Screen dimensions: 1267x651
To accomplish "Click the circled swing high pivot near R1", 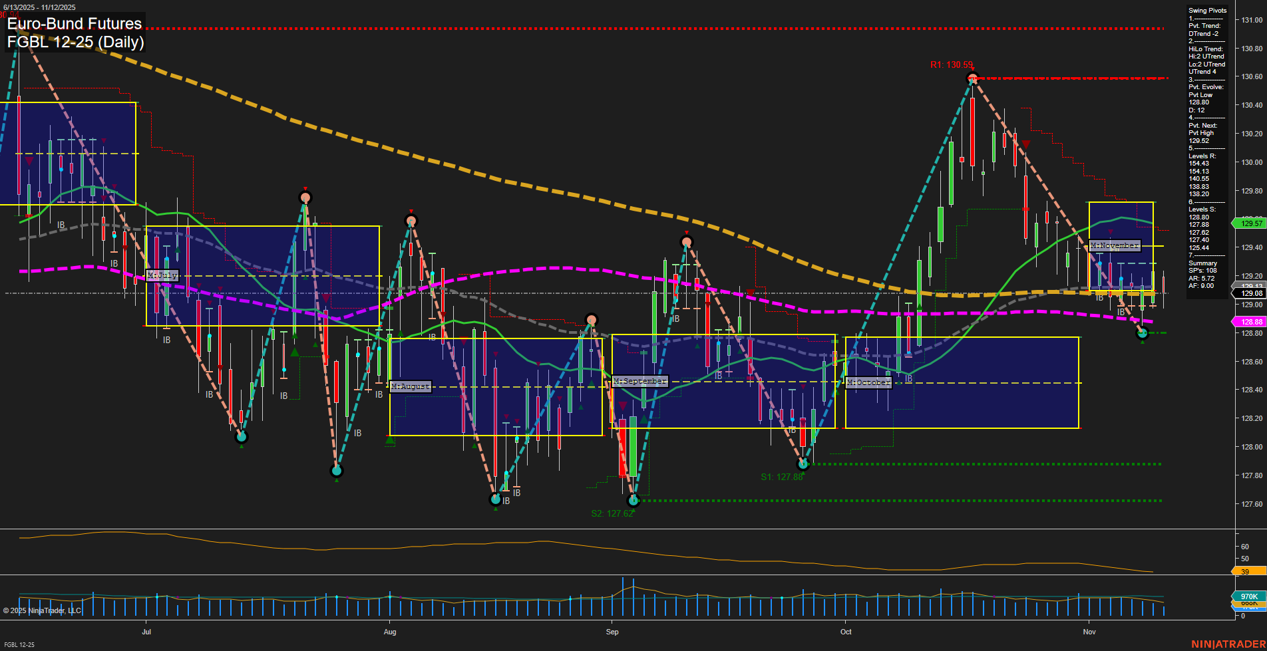I will [x=972, y=78].
